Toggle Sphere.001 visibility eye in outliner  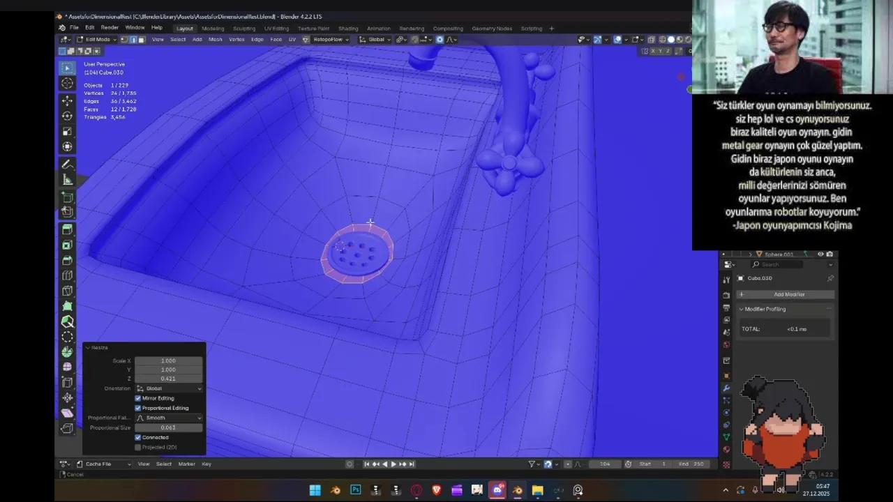(820, 254)
